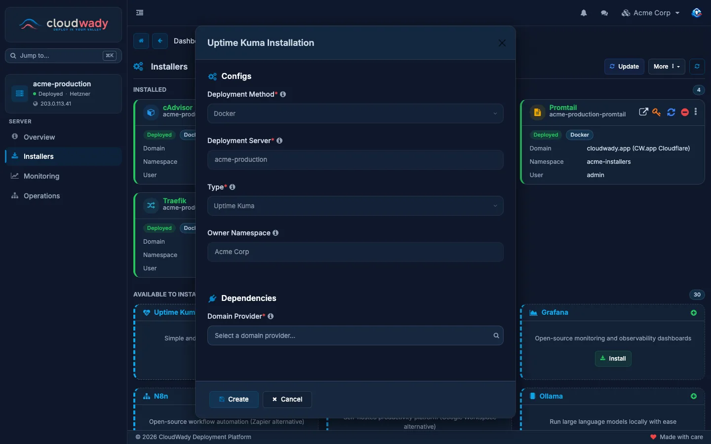Click the Create button
This screenshot has width=711, height=444.
(234, 400)
